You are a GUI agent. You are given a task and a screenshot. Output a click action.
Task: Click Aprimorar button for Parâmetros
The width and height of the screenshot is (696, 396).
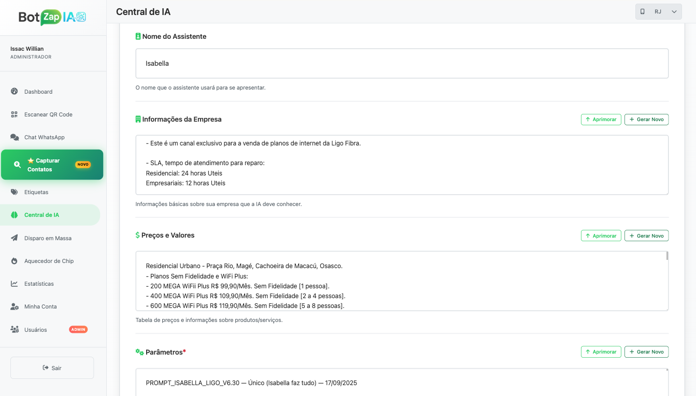(x=601, y=352)
